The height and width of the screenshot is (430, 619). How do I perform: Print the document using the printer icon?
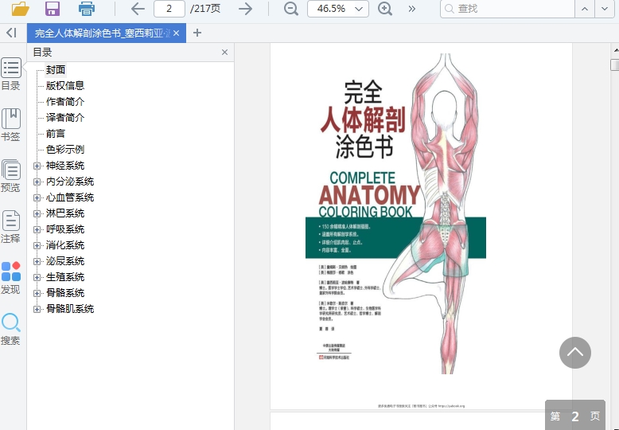point(87,8)
